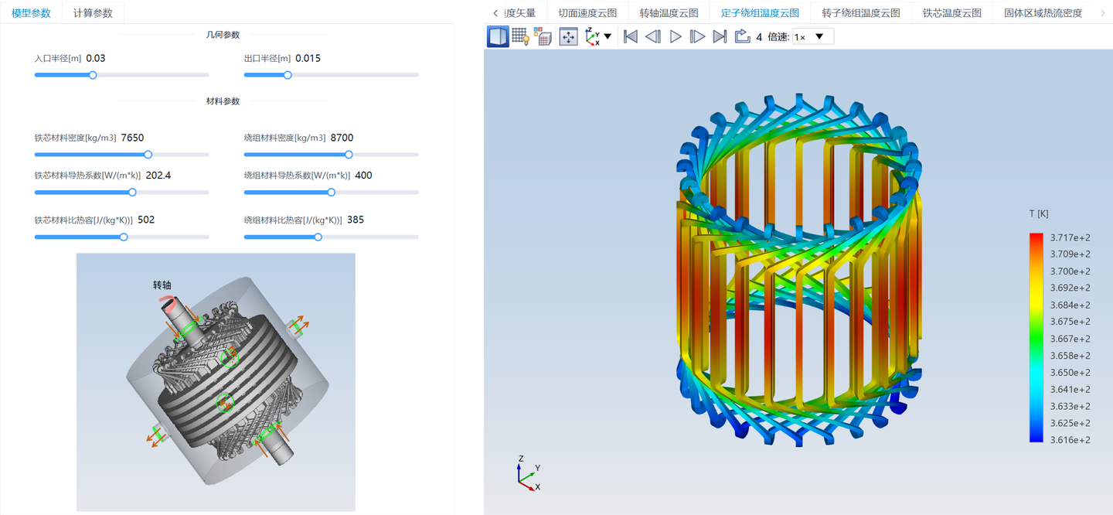
Task: Jump to the first animation frame
Action: point(631,36)
